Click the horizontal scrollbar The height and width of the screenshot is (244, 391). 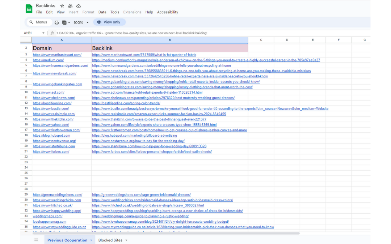(166, 234)
